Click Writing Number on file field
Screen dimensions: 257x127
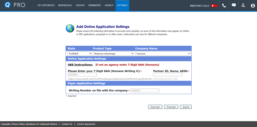tap(145, 90)
